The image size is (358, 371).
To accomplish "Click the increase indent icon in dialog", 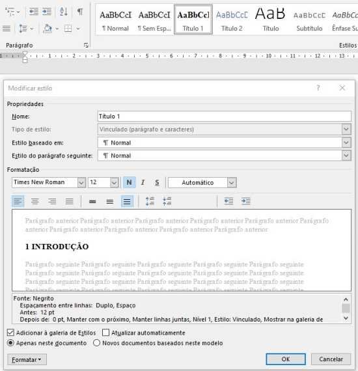I will click(245, 201).
